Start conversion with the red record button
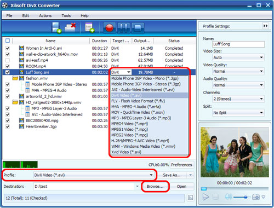The image size is (274, 208). pyautogui.click(x=110, y=28)
